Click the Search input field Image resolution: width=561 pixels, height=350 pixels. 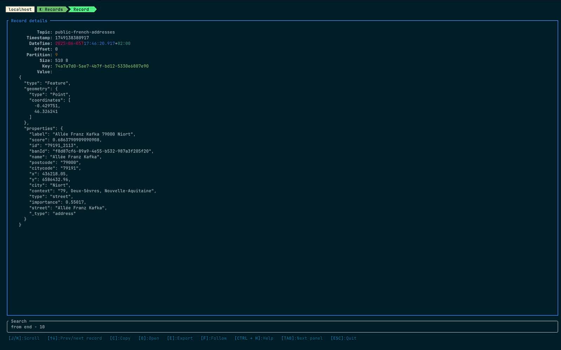coord(280,327)
